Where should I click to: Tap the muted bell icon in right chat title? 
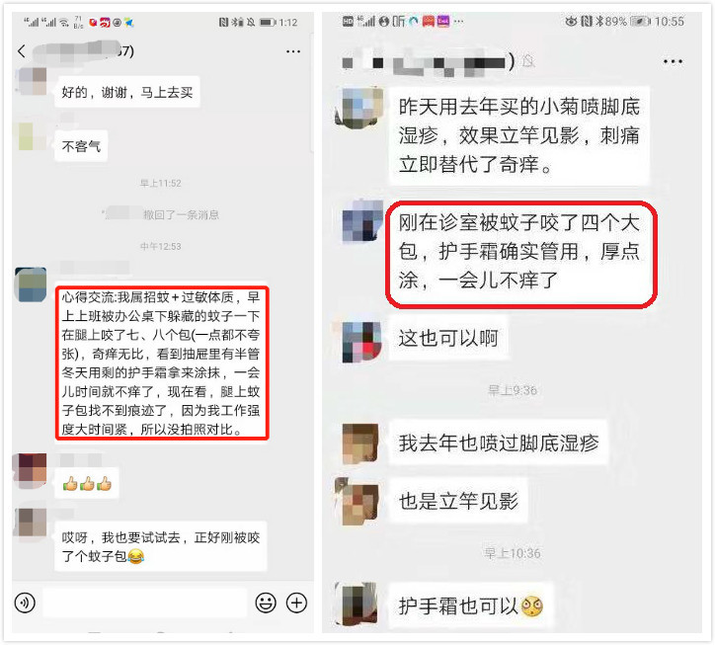528,60
